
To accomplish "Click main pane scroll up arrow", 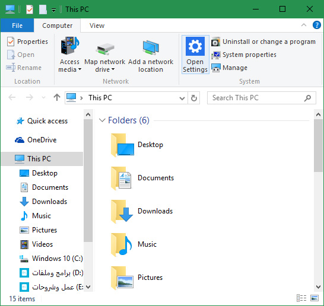I will 318,114.
